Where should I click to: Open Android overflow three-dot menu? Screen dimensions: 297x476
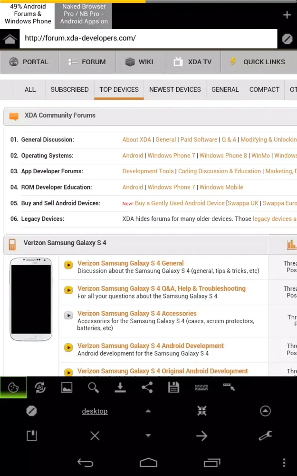(x=284, y=463)
